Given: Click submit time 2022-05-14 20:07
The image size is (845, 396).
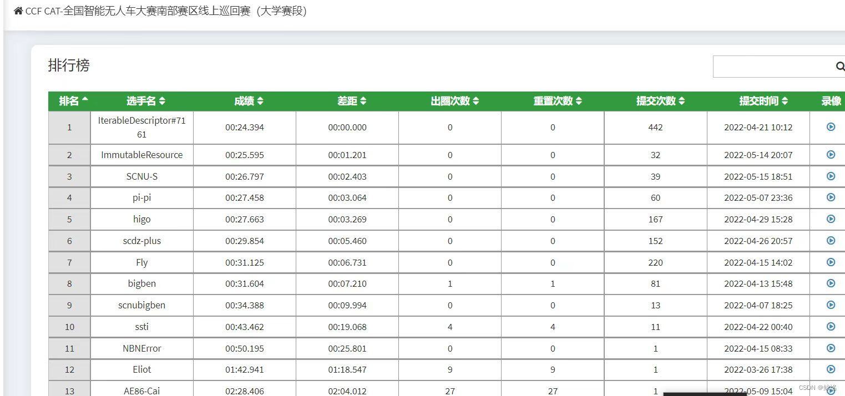Looking at the screenshot, I should (x=758, y=155).
